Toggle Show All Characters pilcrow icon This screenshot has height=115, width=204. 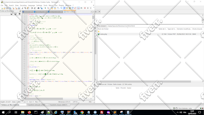pyautogui.click(x=61, y=8)
